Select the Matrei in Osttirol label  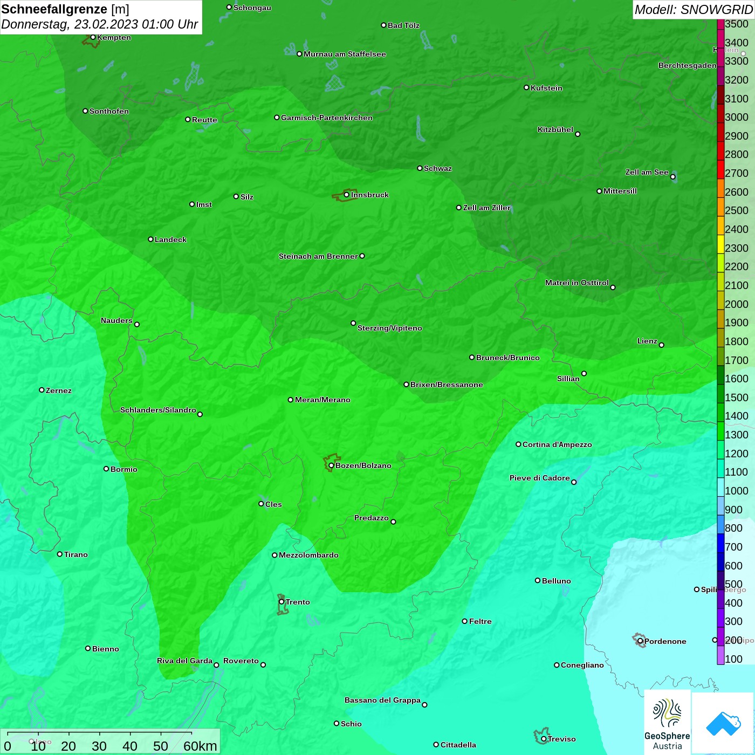tap(577, 283)
